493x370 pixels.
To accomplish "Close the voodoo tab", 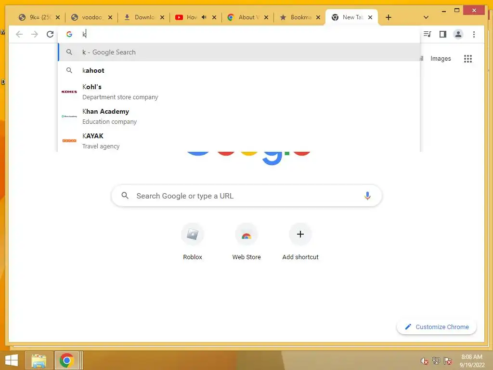I will pos(110,17).
